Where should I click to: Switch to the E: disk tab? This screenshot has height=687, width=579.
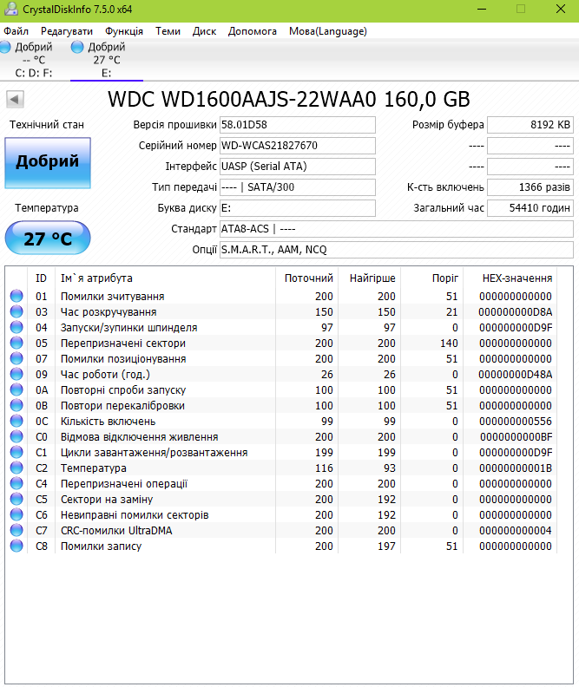click(107, 60)
